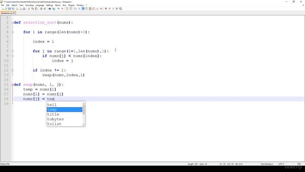Toggle Show All Characters in the toolbar

tap(79, 9)
